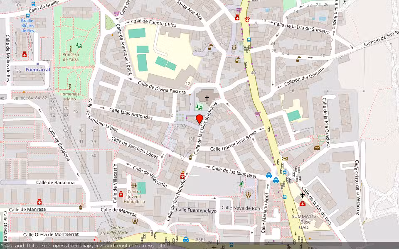The width and height of the screenshot is (399, 249).
Task: Click shopping cart icon above Doctor Juan Bravo
Action: [258, 114]
